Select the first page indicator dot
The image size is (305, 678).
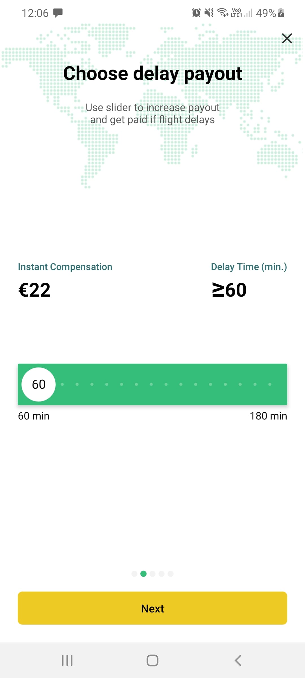(134, 573)
